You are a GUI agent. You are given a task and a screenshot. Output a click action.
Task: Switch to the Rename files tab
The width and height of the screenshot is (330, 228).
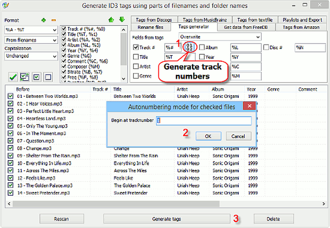[x=151, y=27]
